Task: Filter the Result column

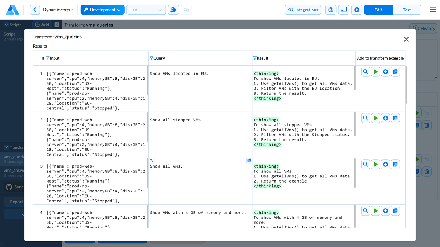Action: [x=255, y=58]
